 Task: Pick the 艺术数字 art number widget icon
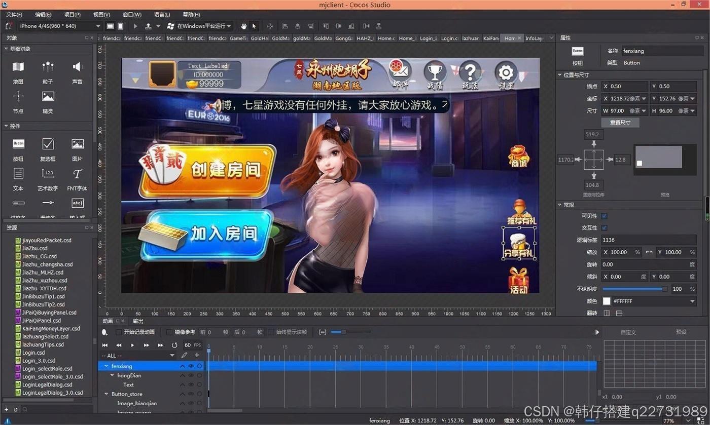48,174
